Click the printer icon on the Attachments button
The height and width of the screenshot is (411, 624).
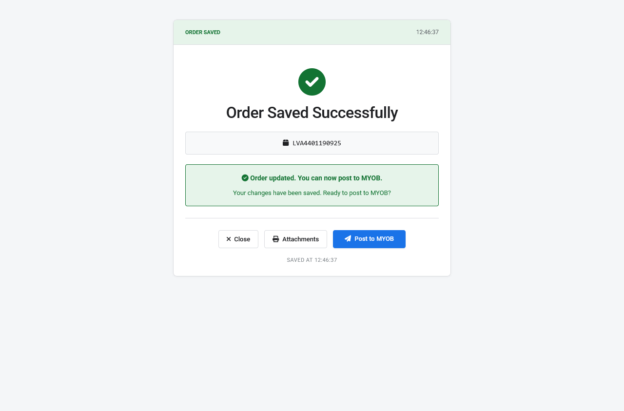[x=276, y=239]
